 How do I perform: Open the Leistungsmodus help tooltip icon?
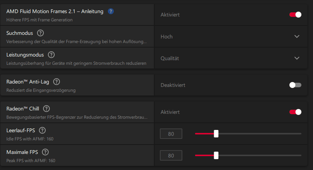pyautogui.click(x=51, y=55)
